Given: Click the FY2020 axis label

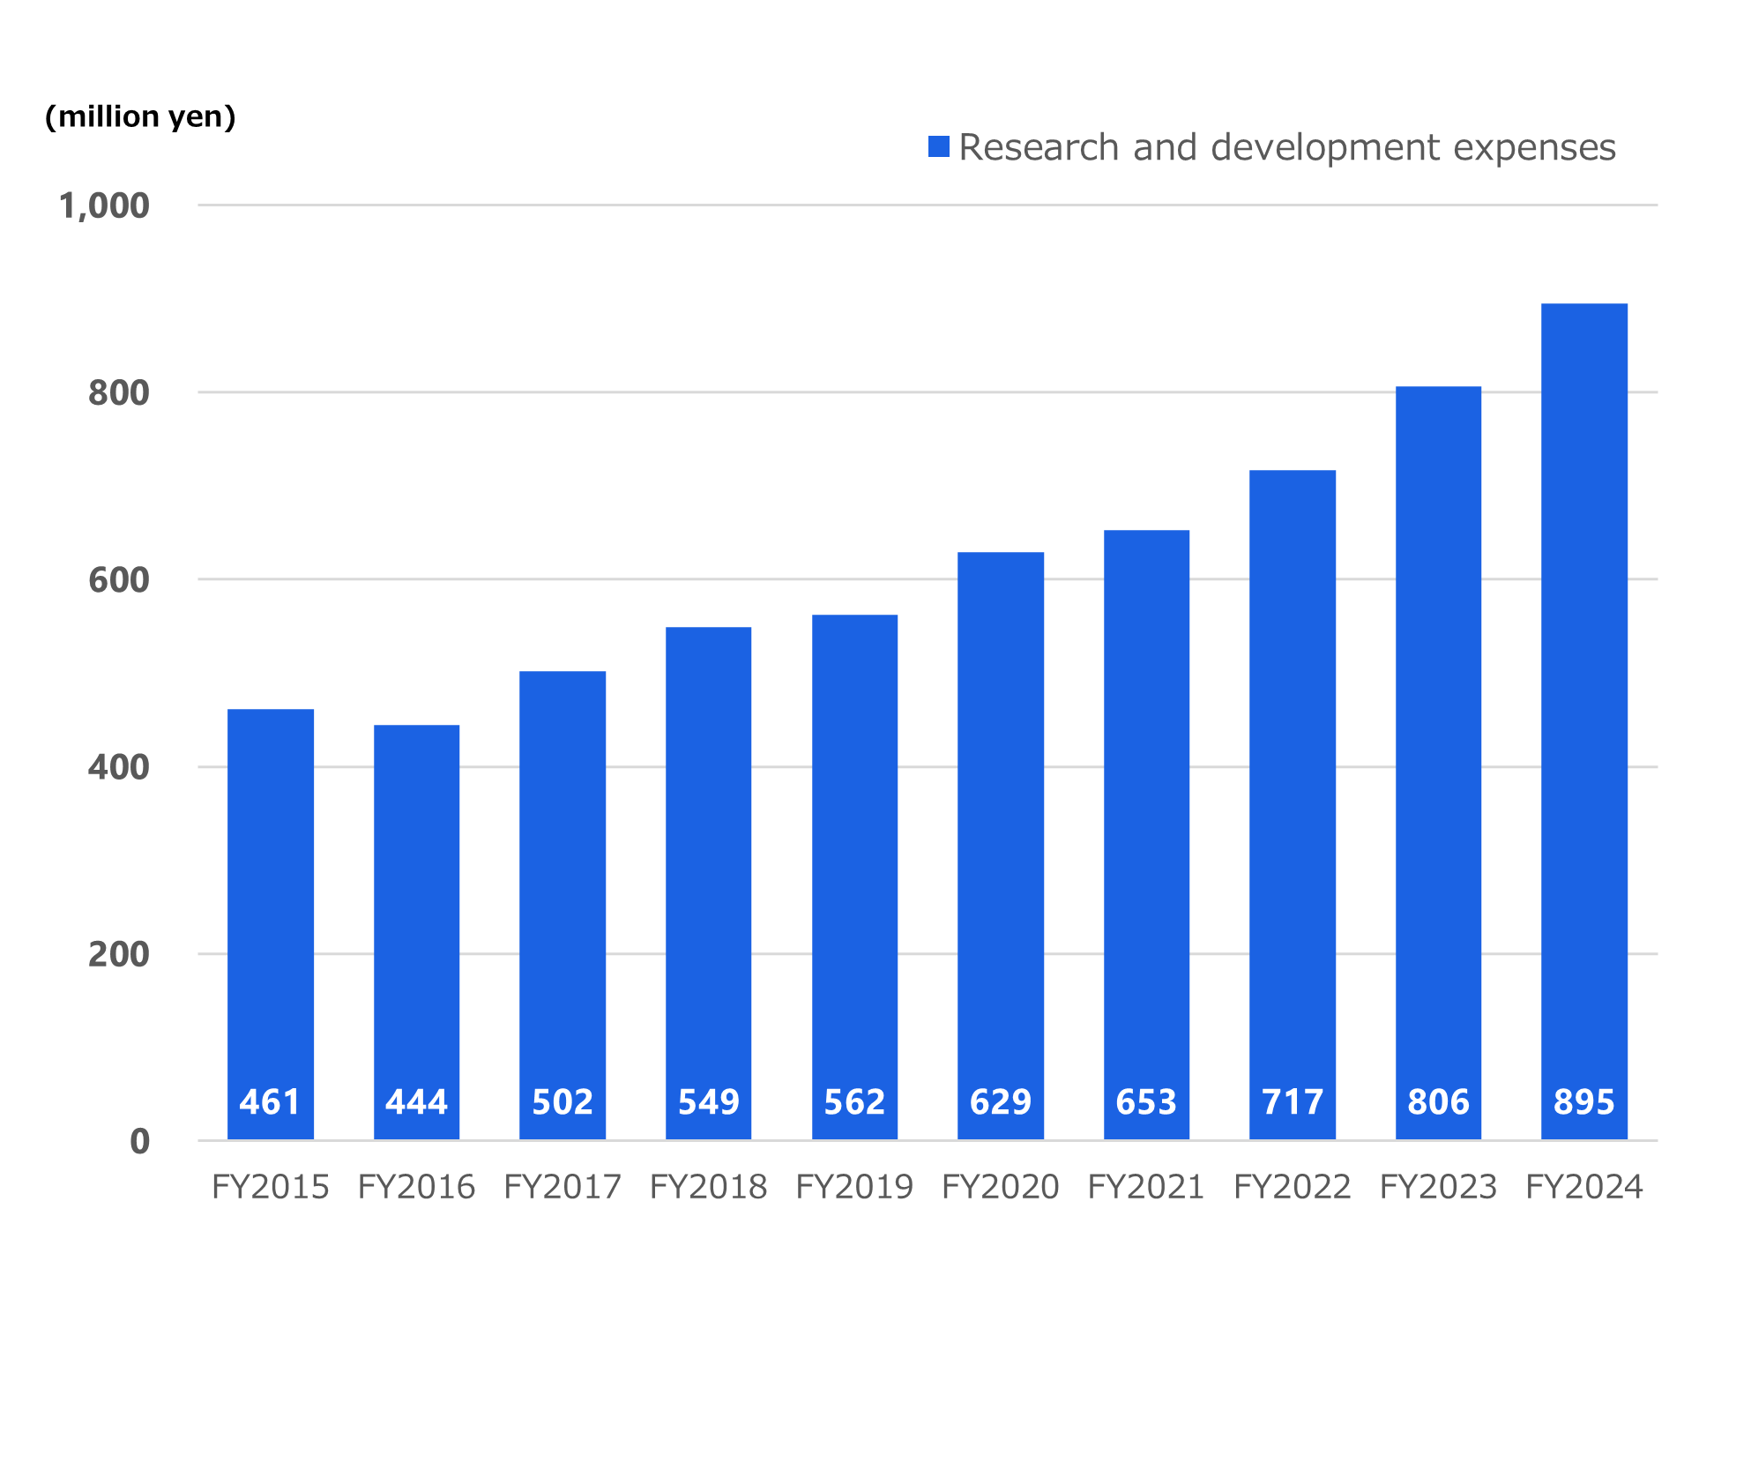Looking at the screenshot, I should [x=1001, y=1188].
